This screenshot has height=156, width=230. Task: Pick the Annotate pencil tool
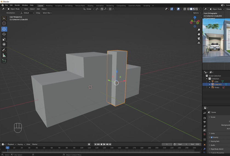4,50
